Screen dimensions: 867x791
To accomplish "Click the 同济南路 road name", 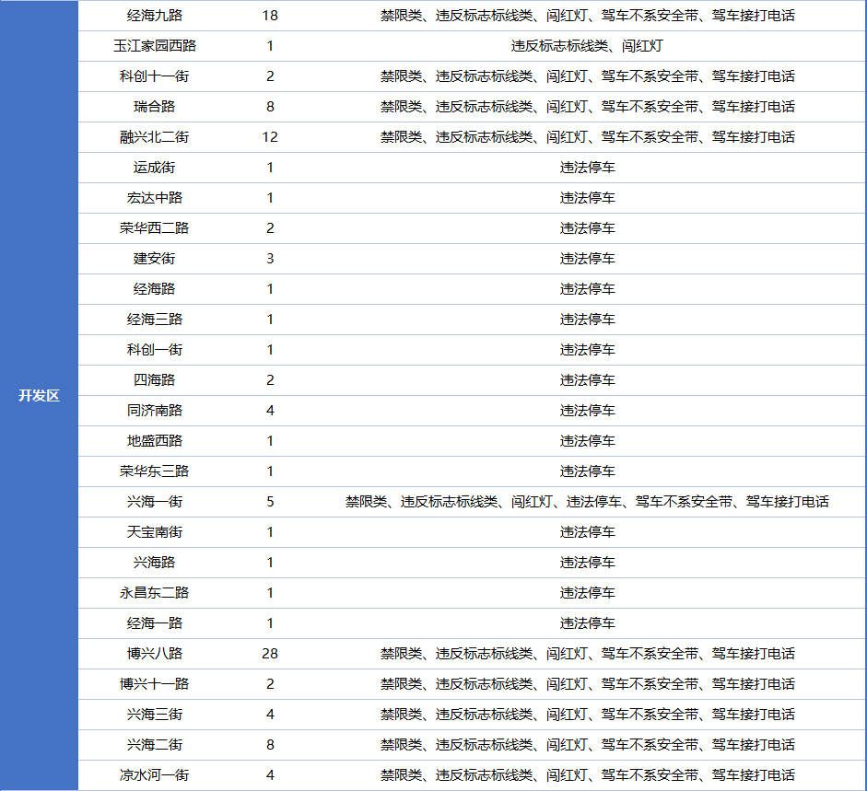I will pyautogui.click(x=154, y=411).
